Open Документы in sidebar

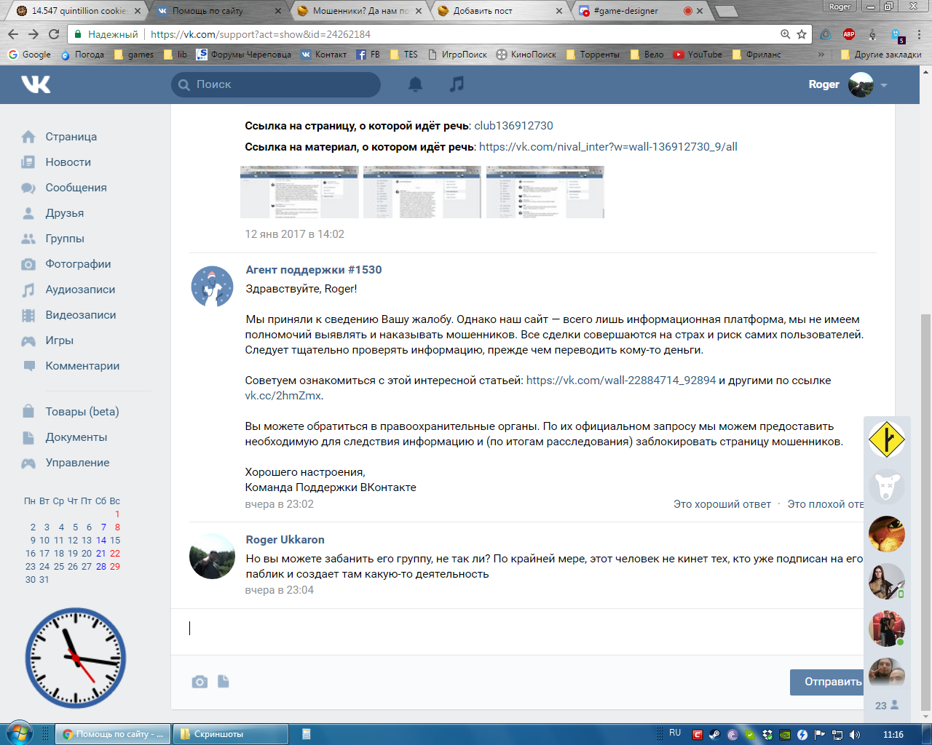click(x=76, y=437)
